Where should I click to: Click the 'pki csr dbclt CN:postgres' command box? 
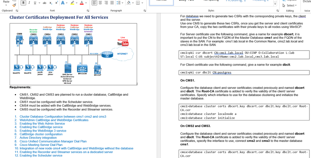(244, 73)
